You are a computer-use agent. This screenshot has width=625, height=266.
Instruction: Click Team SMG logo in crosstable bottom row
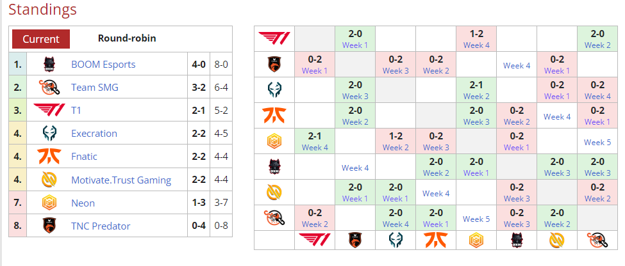click(x=597, y=240)
